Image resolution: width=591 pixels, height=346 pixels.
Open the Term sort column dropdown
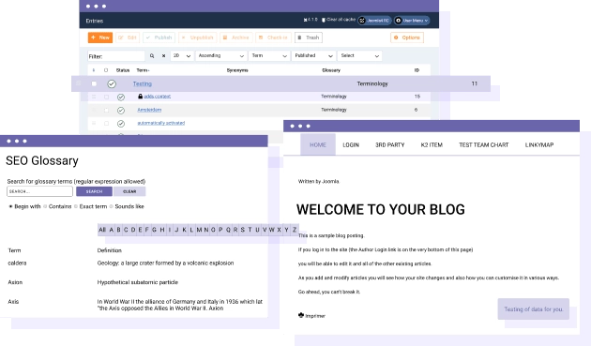click(x=269, y=55)
